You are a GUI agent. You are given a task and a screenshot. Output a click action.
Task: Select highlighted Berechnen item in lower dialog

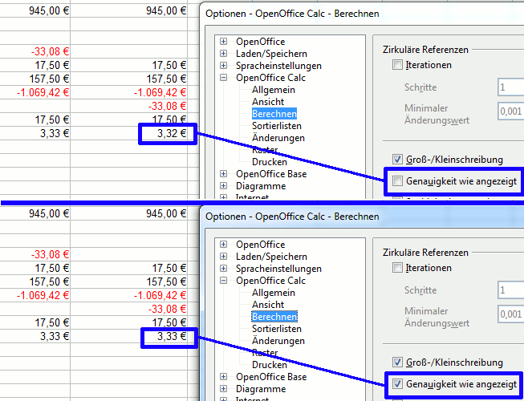point(274,317)
